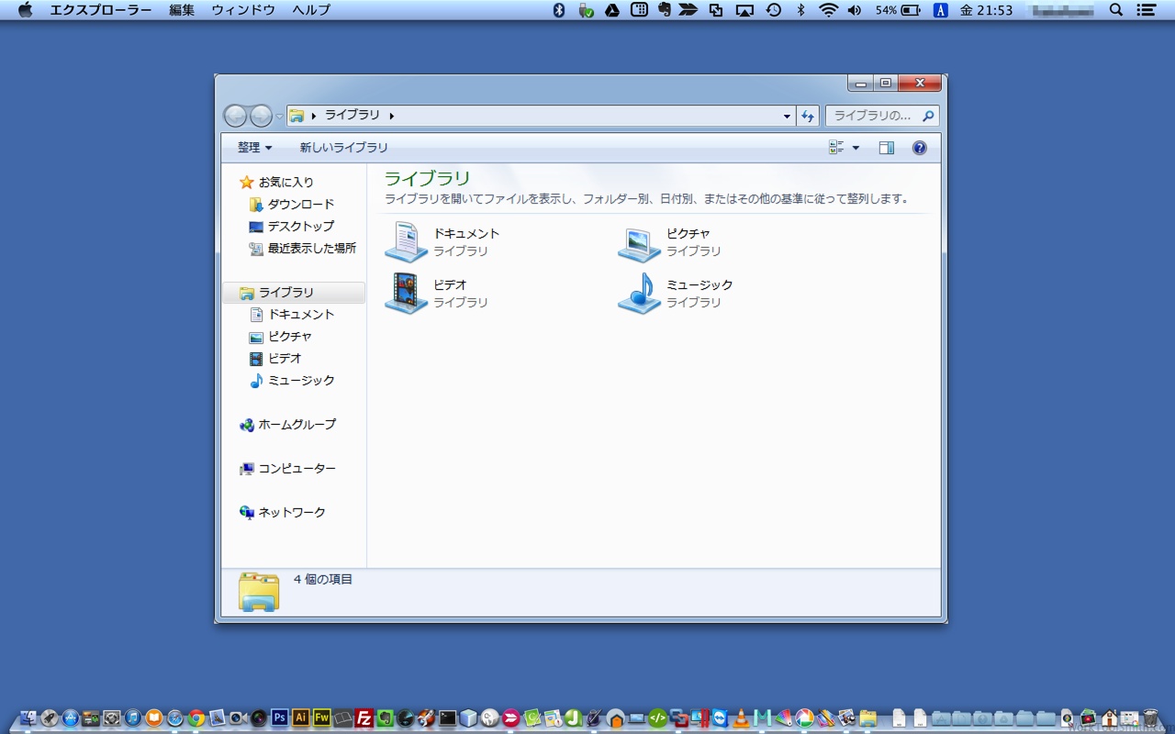Click the 金 21:53 clock
This screenshot has width=1175, height=734.
(986, 10)
